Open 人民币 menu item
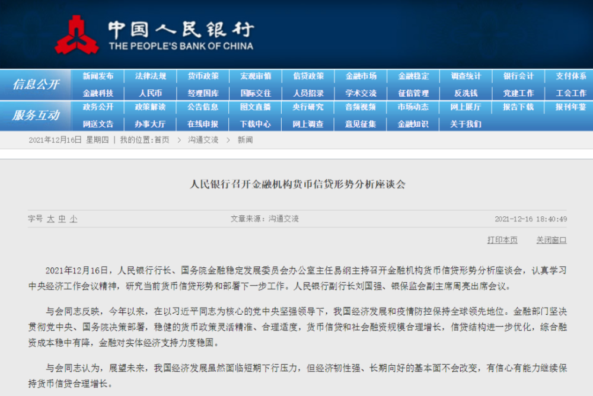 coord(151,93)
